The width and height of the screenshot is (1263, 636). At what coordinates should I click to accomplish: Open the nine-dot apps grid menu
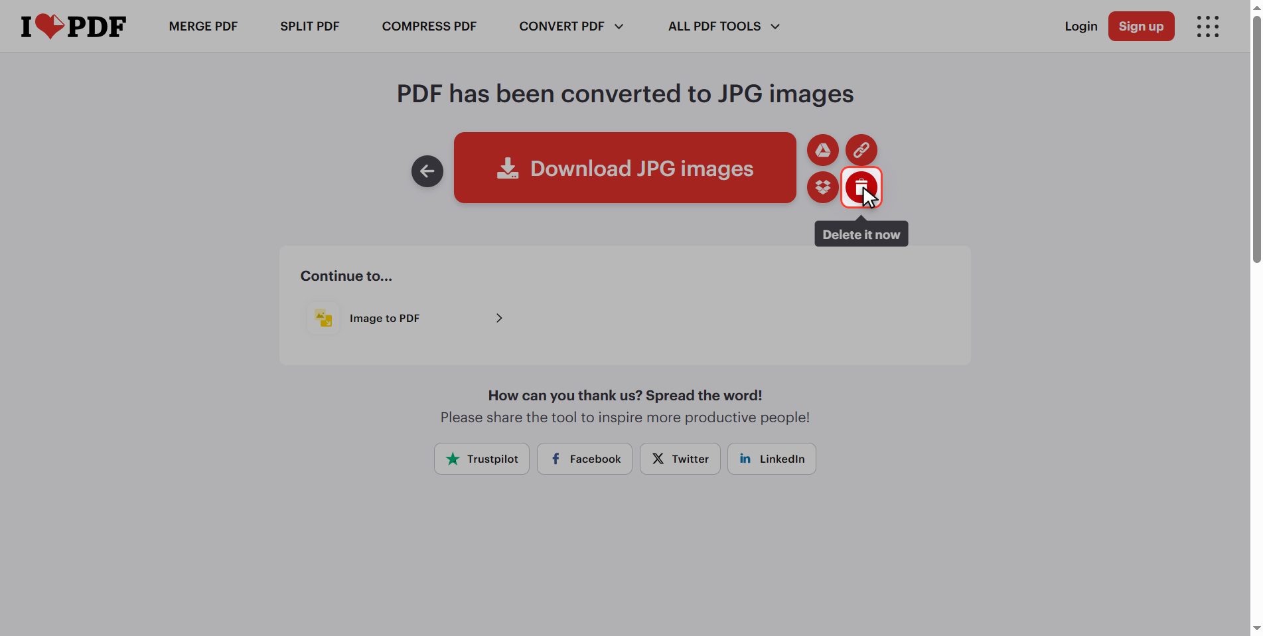(1207, 27)
